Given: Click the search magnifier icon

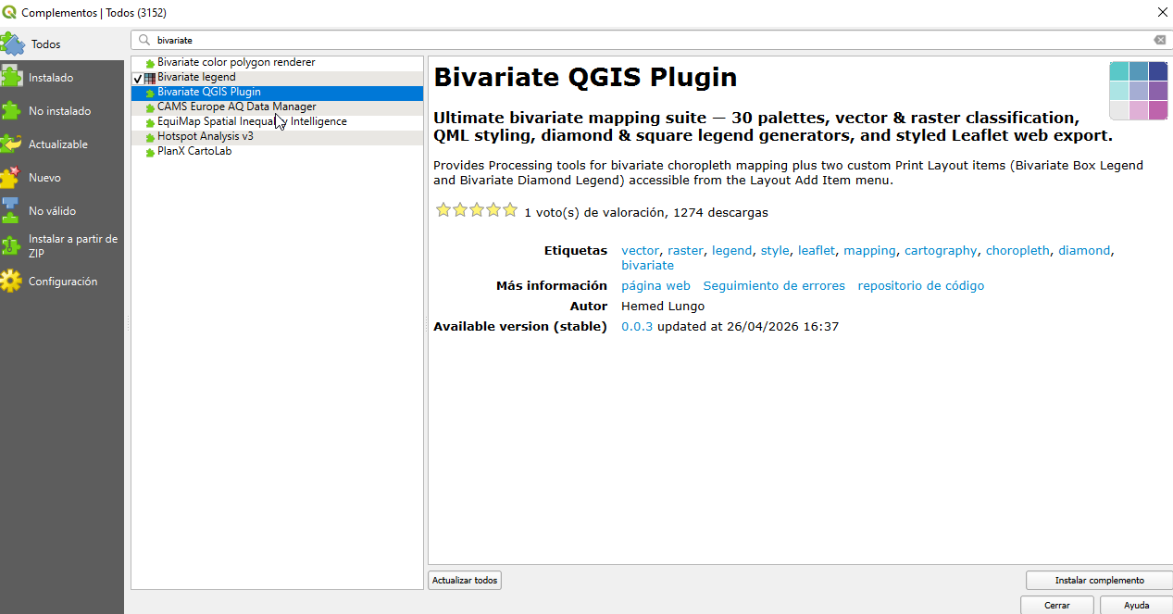Looking at the screenshot, I should point(144,41).
